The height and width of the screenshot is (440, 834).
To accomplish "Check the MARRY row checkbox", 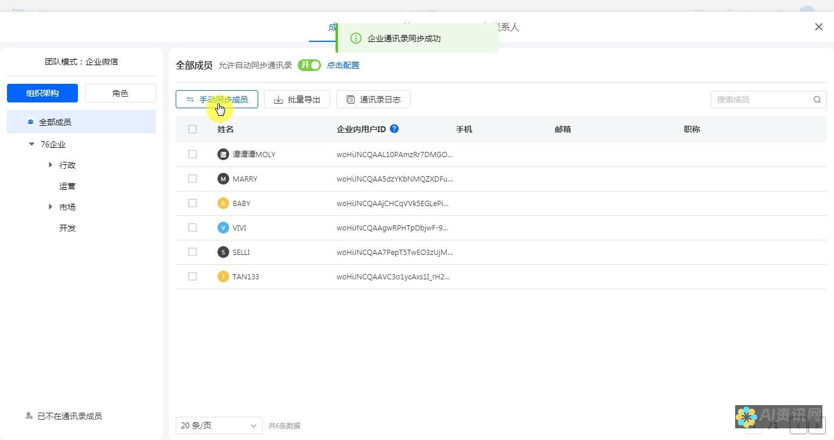I will click(x=193, y=179).
